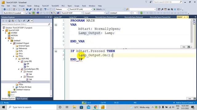Click the search magnifier in Solution Explorer
The height and width of the screenshot is (110, 197).
49,24
